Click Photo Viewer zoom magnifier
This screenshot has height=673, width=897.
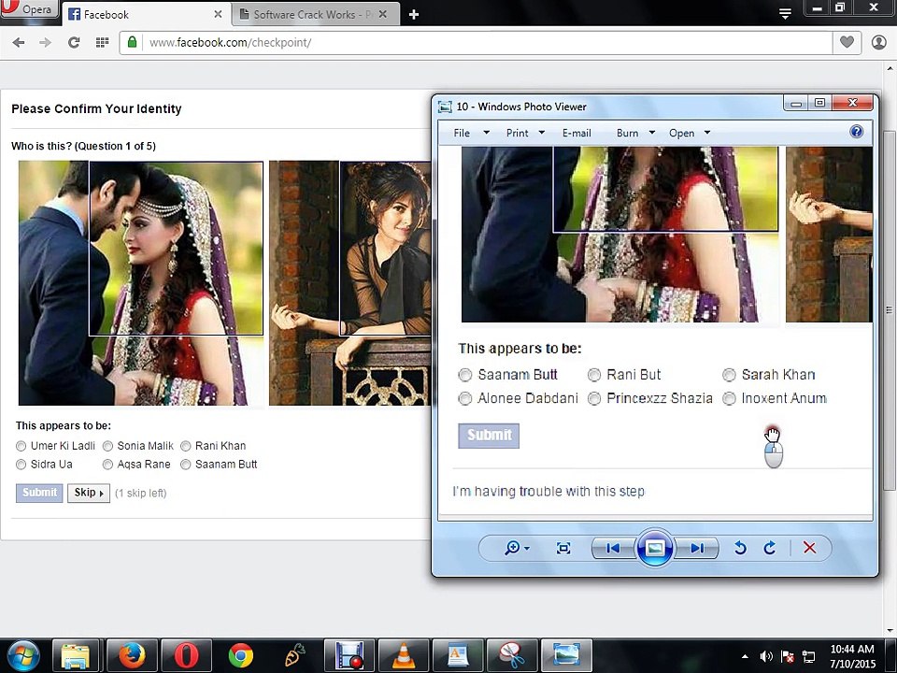[511, 549]
